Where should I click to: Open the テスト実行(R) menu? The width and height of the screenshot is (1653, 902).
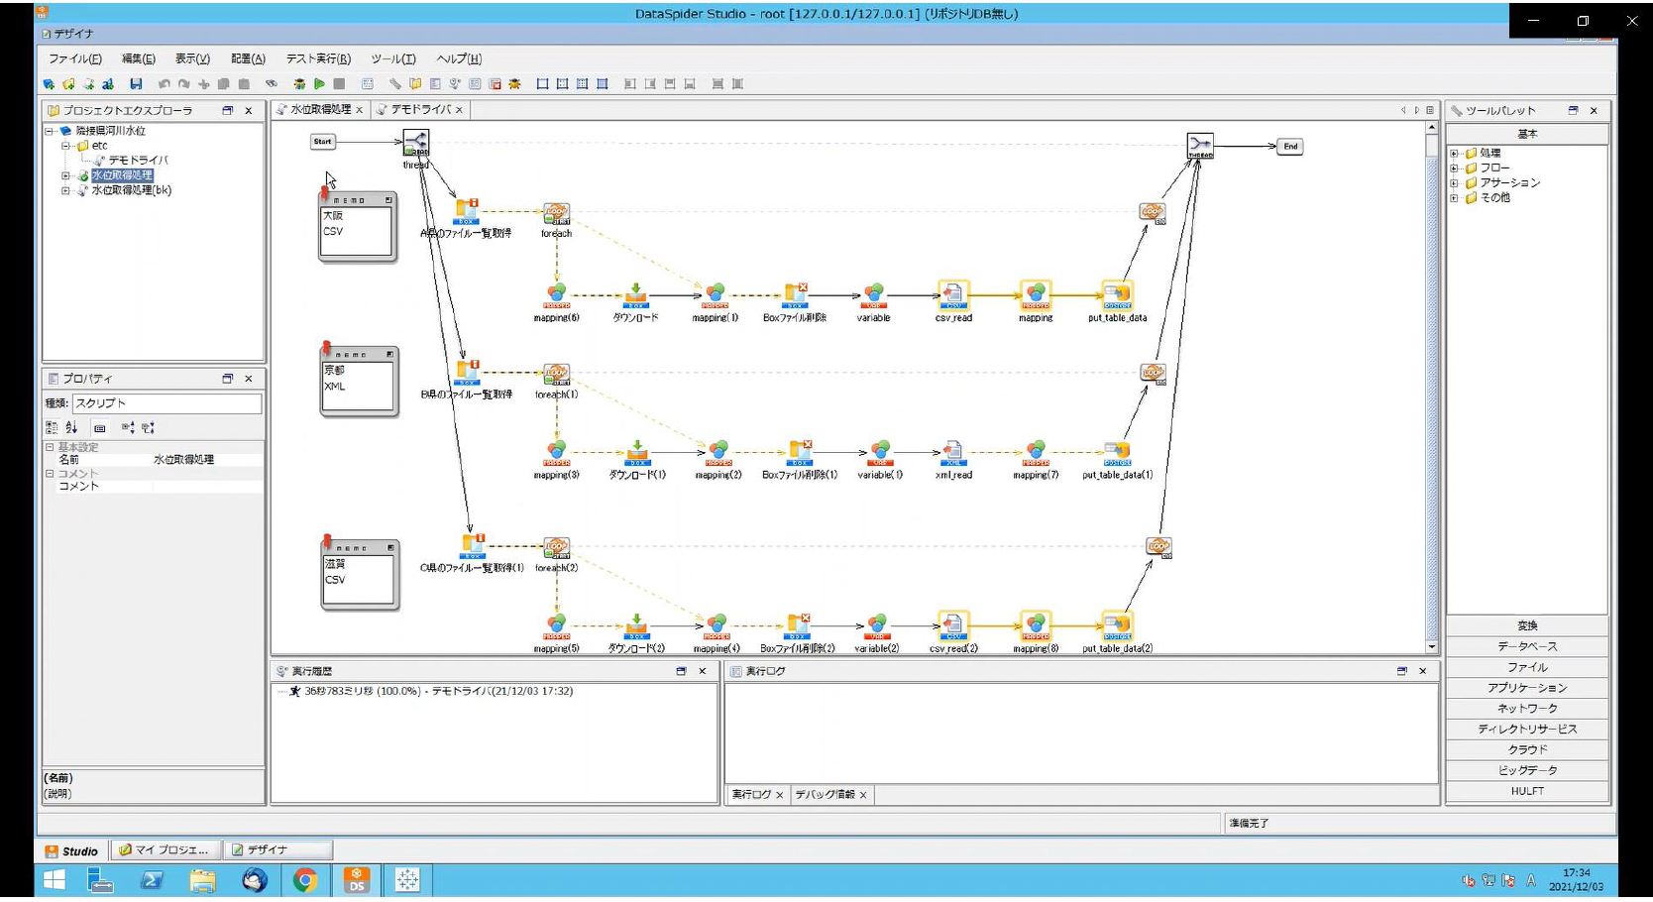click(318, 59)
